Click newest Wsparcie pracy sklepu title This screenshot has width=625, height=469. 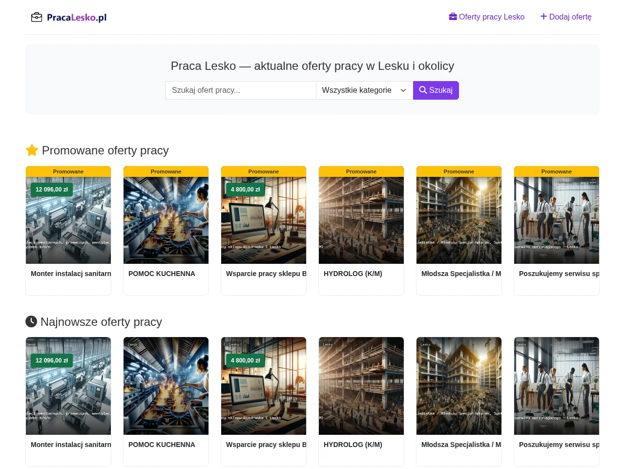click(x=266, y=445)
